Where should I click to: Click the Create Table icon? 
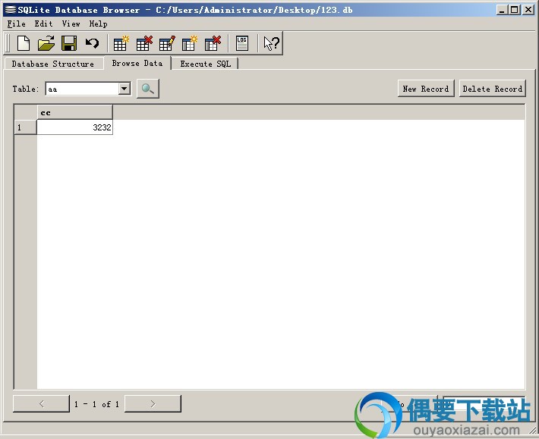[121, 43]
